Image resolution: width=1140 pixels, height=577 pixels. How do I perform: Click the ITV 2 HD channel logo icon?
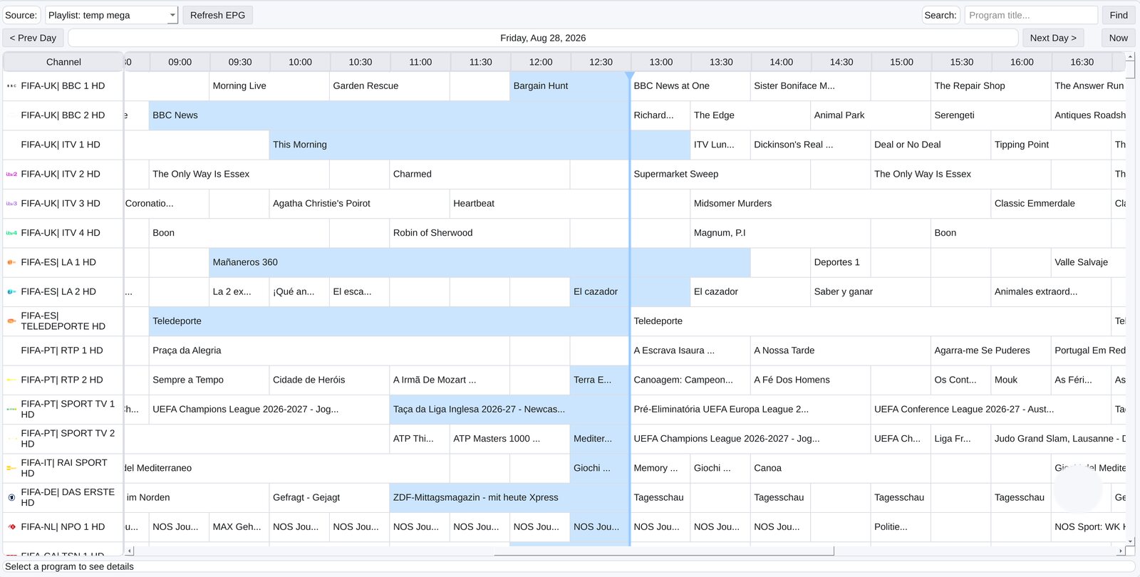pyautogui.click(x=11, y=174)
